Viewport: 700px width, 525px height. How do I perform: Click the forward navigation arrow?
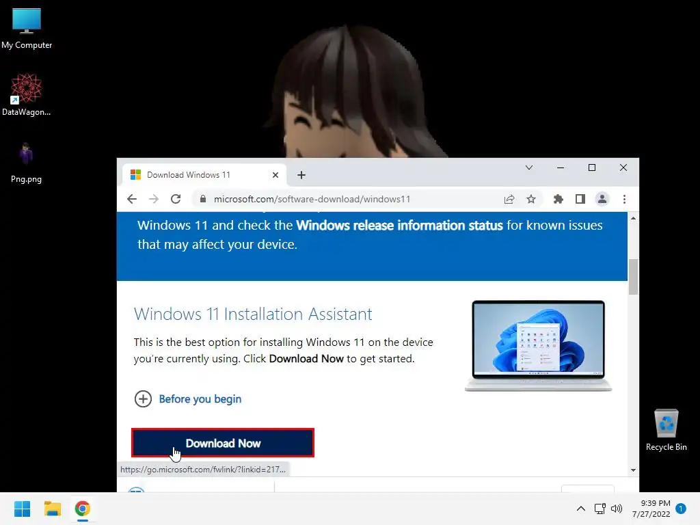coord(154,199)
